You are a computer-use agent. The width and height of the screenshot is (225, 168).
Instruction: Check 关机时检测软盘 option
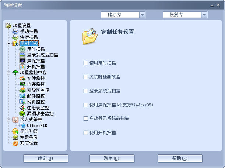[86, 77]
